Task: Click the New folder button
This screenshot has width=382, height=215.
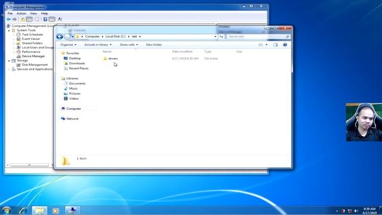Action: pyautogui.click(x=154, y=45)
